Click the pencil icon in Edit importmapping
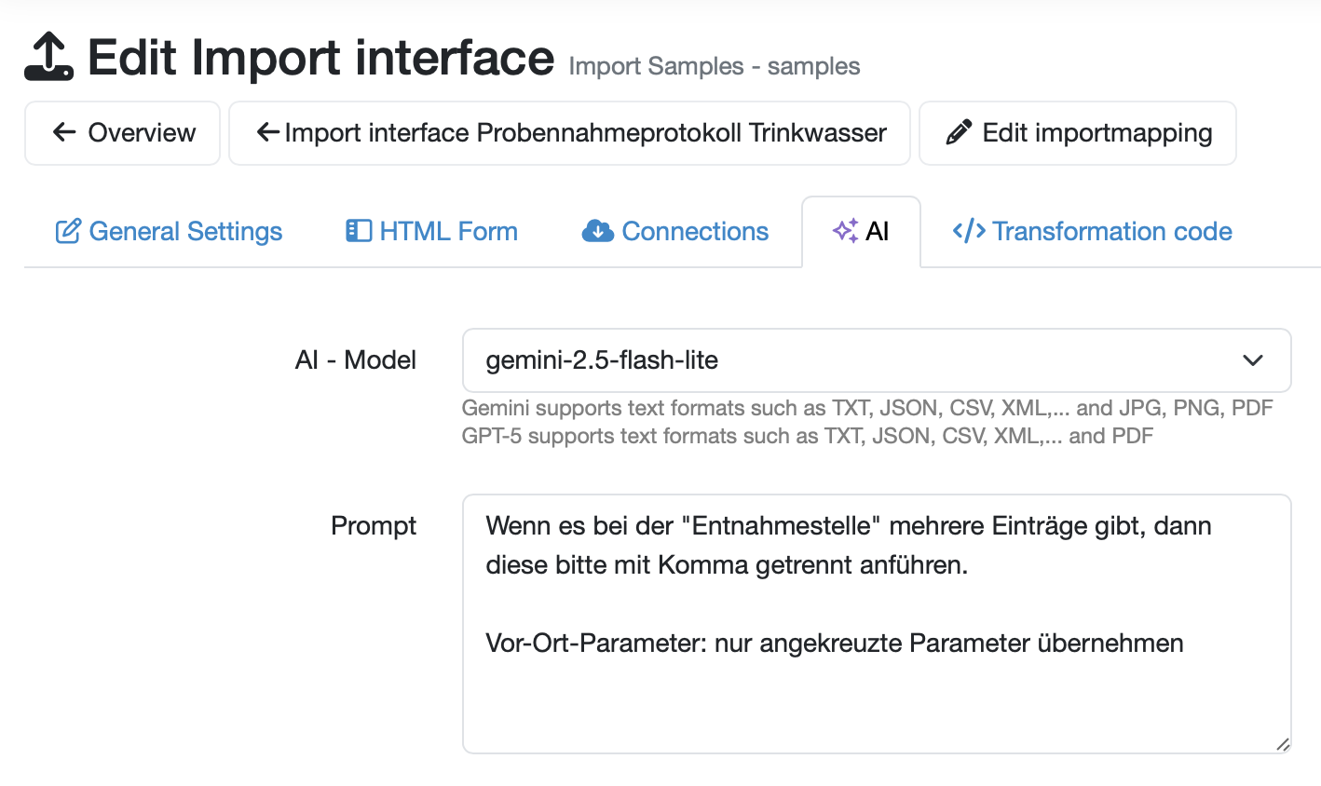The image size is (1321, 786). (959, 132)
